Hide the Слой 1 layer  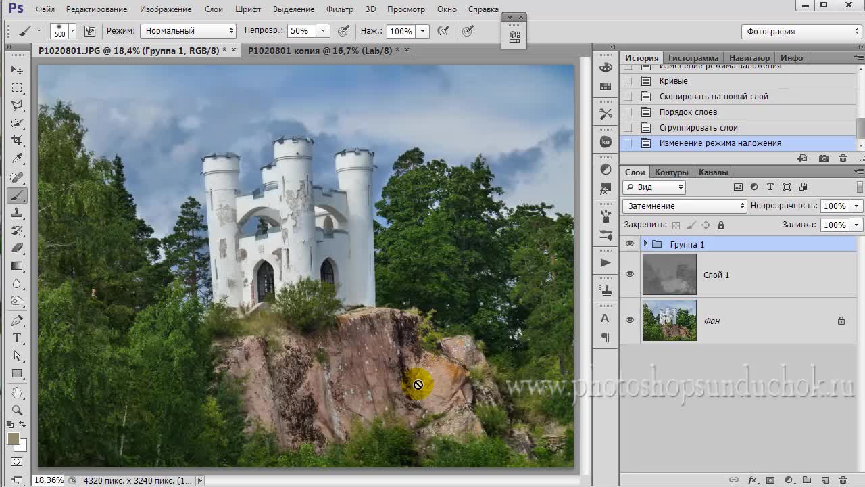coord(630,274)
